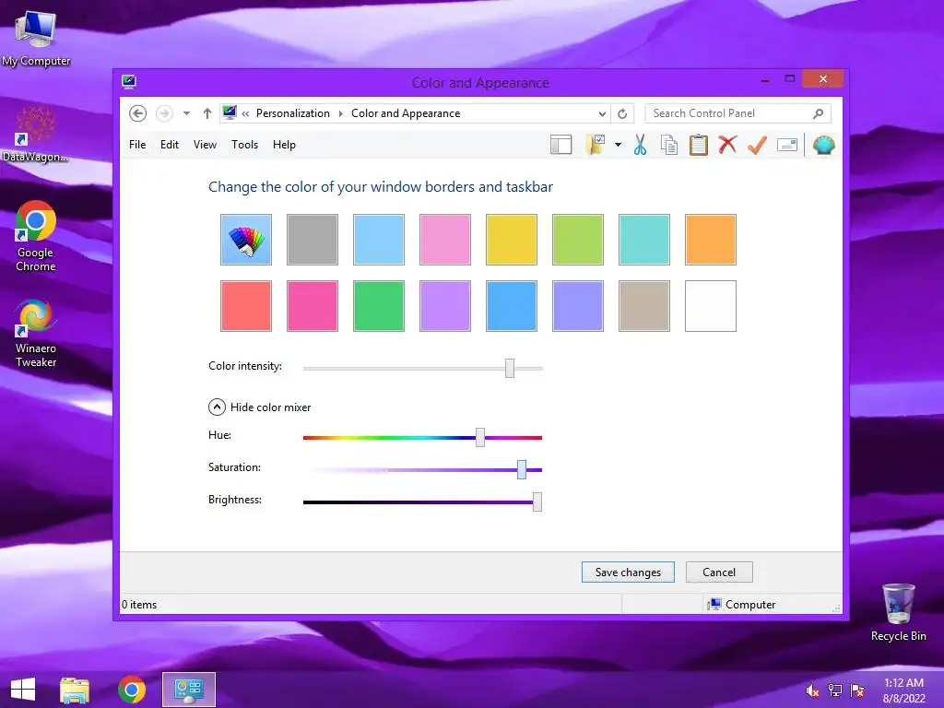This screenshot has width=944, height=708.
Task: Click Color and Appearance breadcrumb segment
Action: (406, 113)
